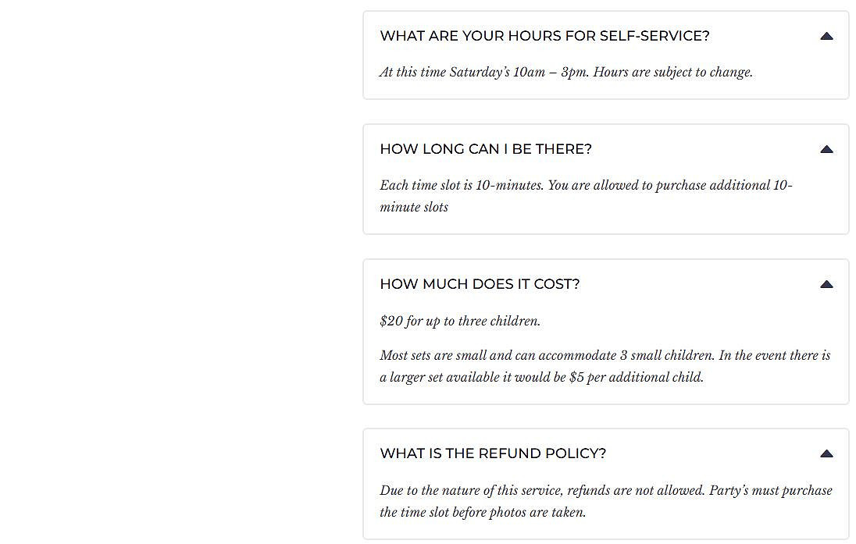
Task: Click 'You are allowed to purchase additional' phrase
Action: [x=658, y=185]
